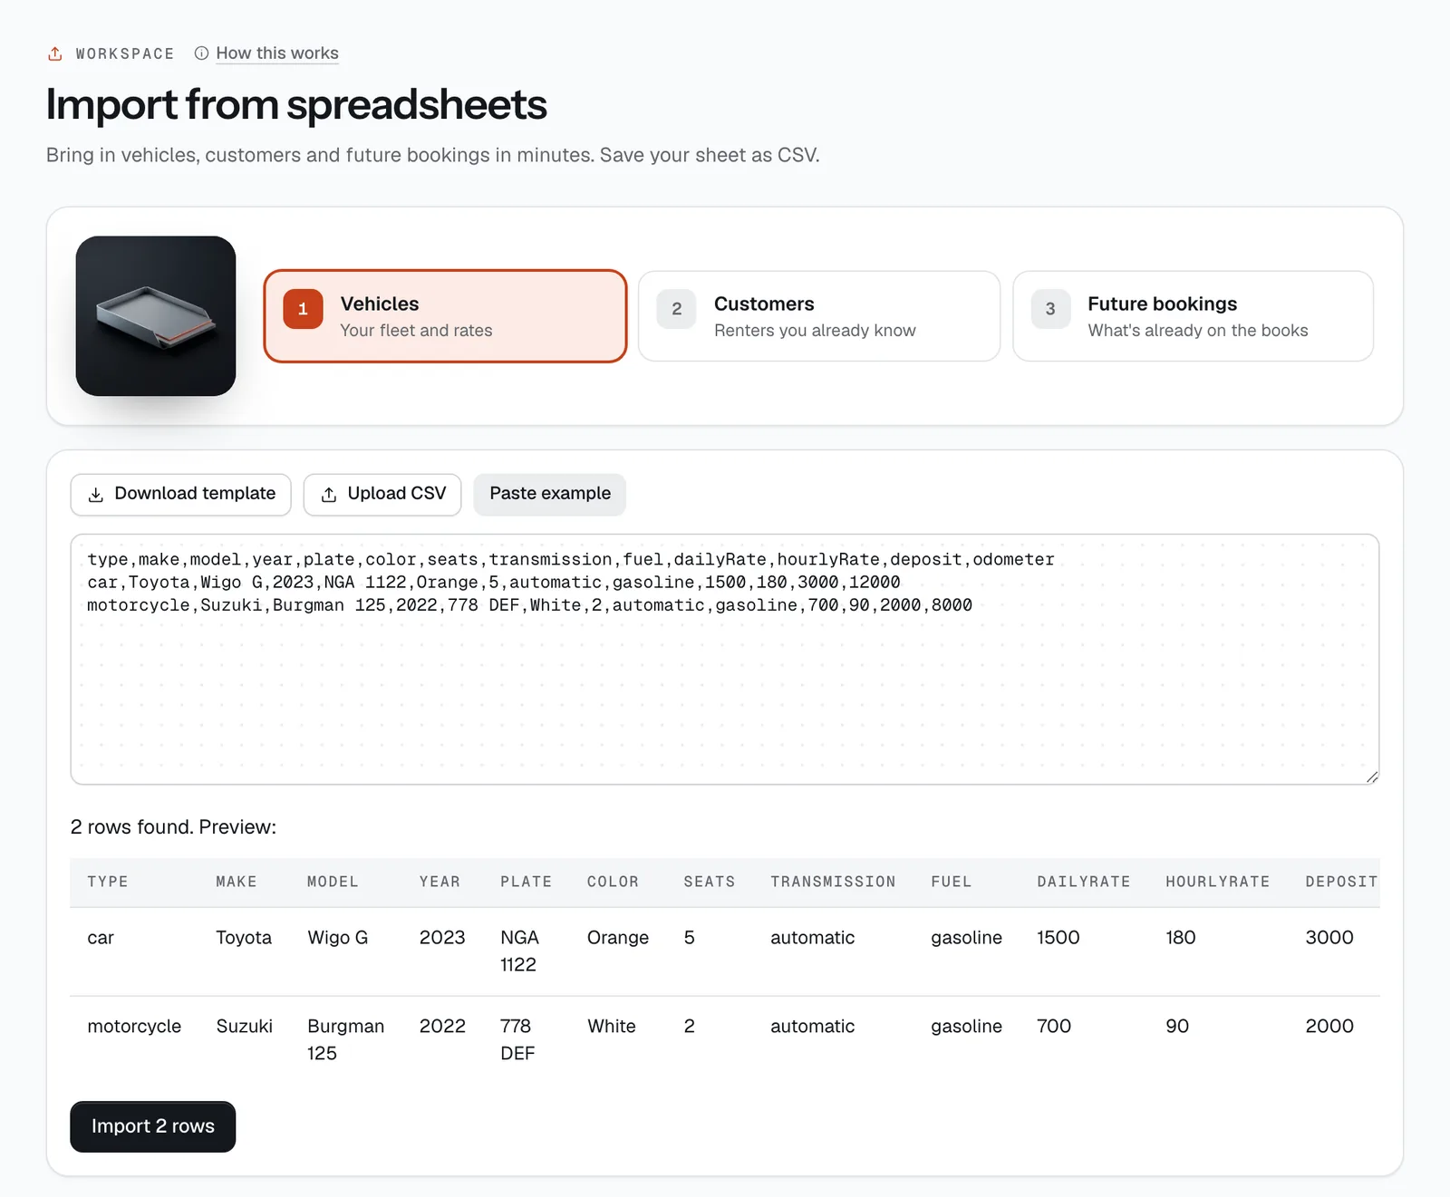The width and height of the screenshot is (1450, 1197).
Task: Open the How this works link
Action: pos(277,53)
